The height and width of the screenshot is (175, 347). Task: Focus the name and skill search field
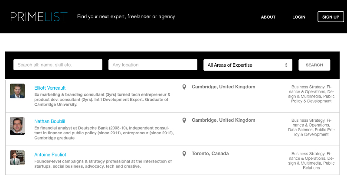58,65
